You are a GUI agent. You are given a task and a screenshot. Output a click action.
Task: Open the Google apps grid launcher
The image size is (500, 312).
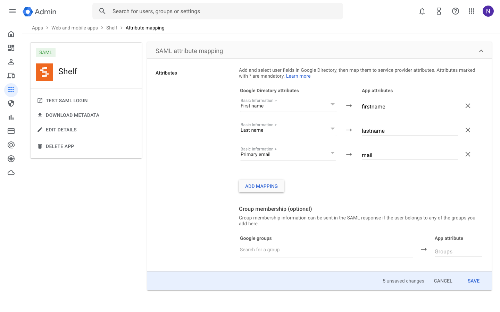(472, 11)
